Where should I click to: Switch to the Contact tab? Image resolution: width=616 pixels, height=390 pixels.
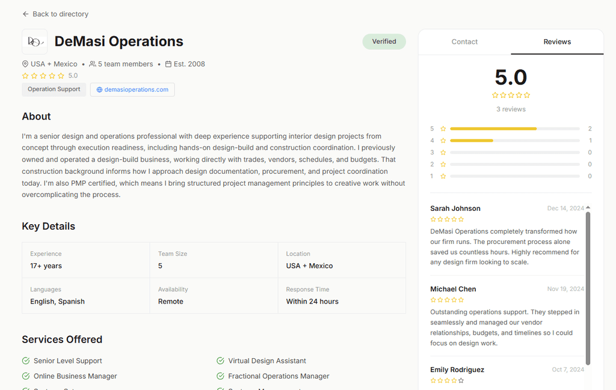(464, 41)
